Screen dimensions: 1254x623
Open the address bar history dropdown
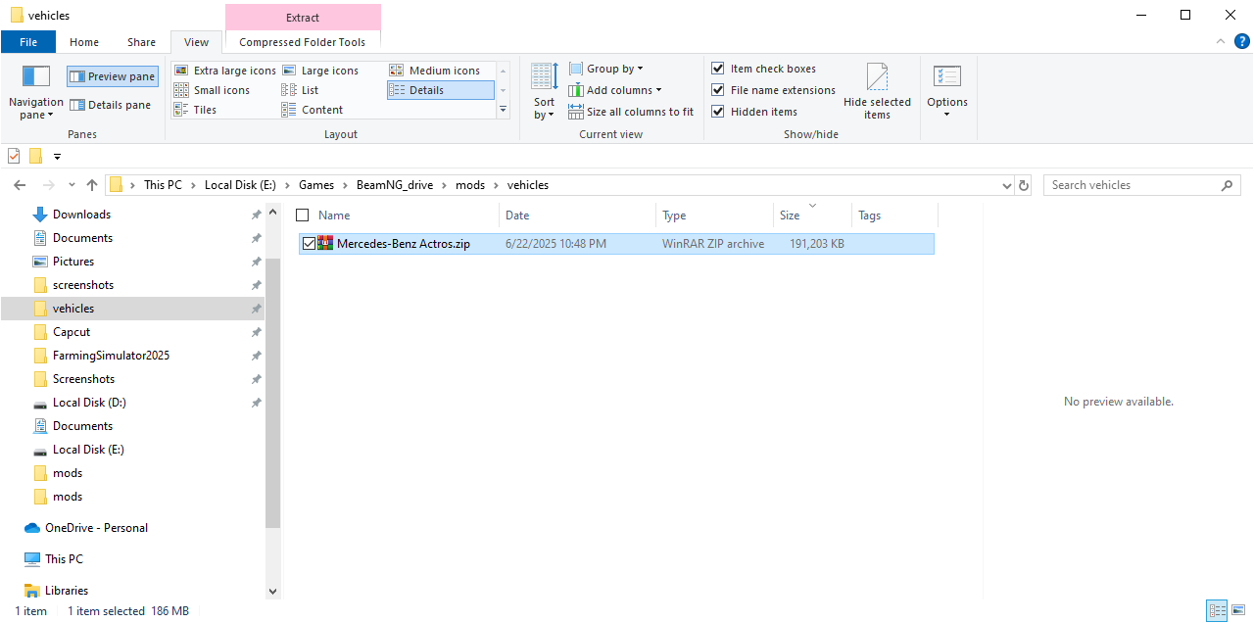[x=1007, y=185]
